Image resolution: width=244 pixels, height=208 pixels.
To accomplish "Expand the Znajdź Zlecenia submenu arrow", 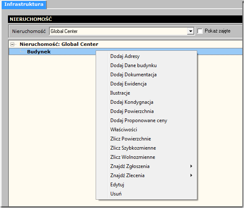I will coord(191,175).
